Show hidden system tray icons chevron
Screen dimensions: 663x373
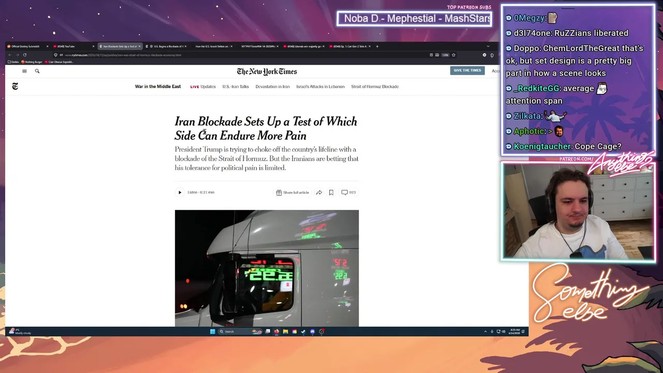(485, 332)
